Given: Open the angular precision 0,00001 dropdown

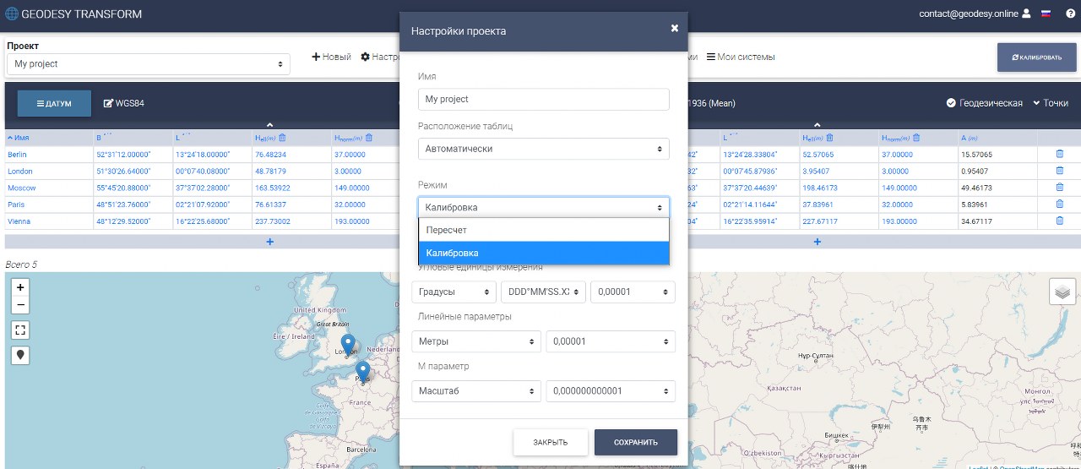Looking at the screenshot, I should click(x=633, y=292).
